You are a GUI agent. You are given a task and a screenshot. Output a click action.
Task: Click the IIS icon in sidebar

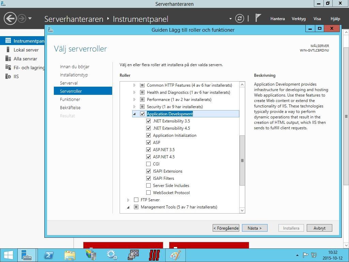(x=8, y=76)
